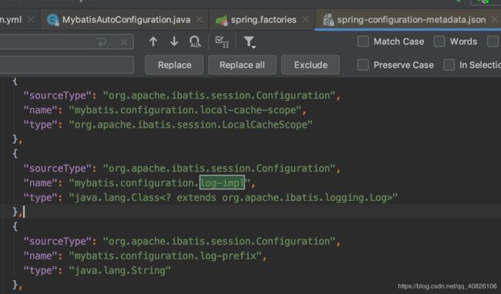The image size is (501, 294).
Task: Select spring-configuration-metadata.json tab
Action: click(411, 20)
